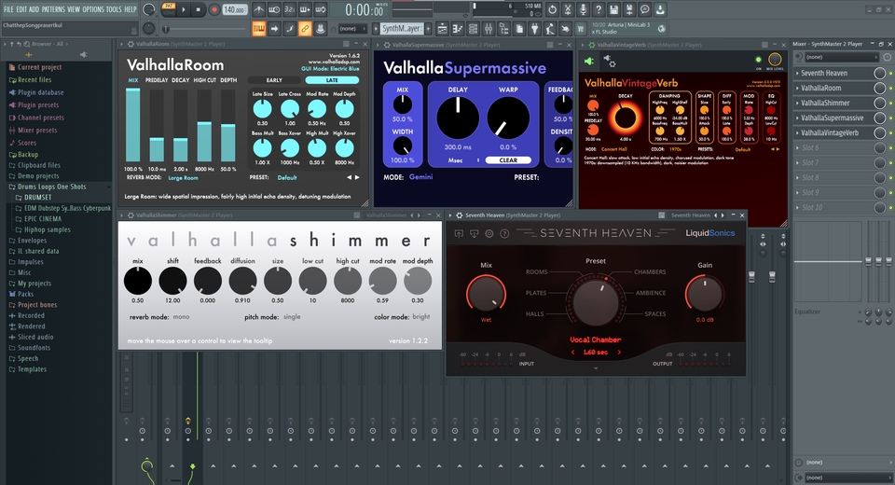Toggle ValhallaShimmer mixer slot enable knob
The image size is (895, 485).
pyautogui.click(x=879, y=103)
